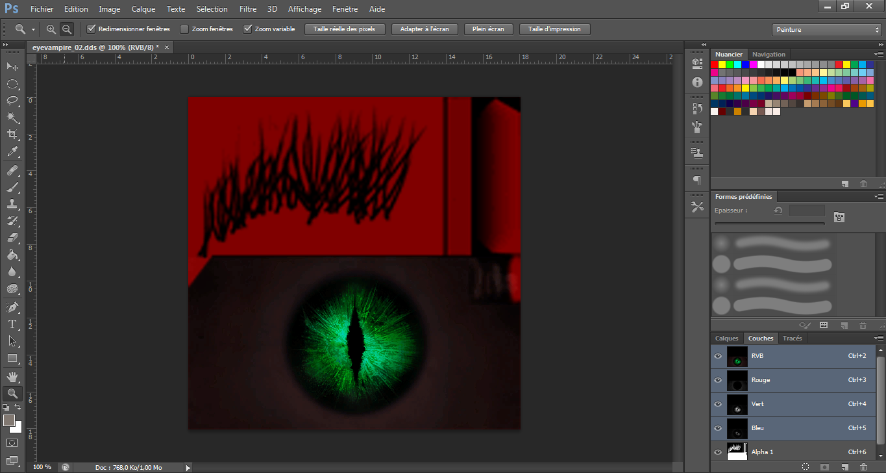This screenshot has height=473, width=886.
Task: Select the Lasso tool
Action: [12, 101]
